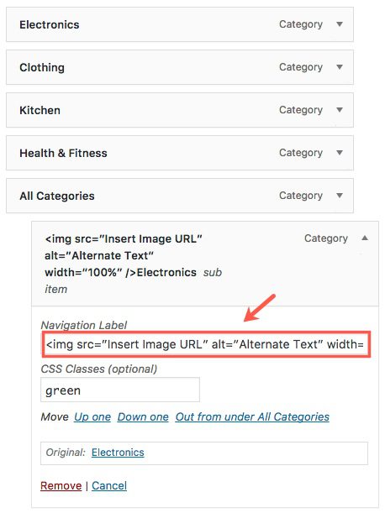This screenshot has width=385, height=513.
Task: Select the Electronics menu item bar
Action: [180, 24]
